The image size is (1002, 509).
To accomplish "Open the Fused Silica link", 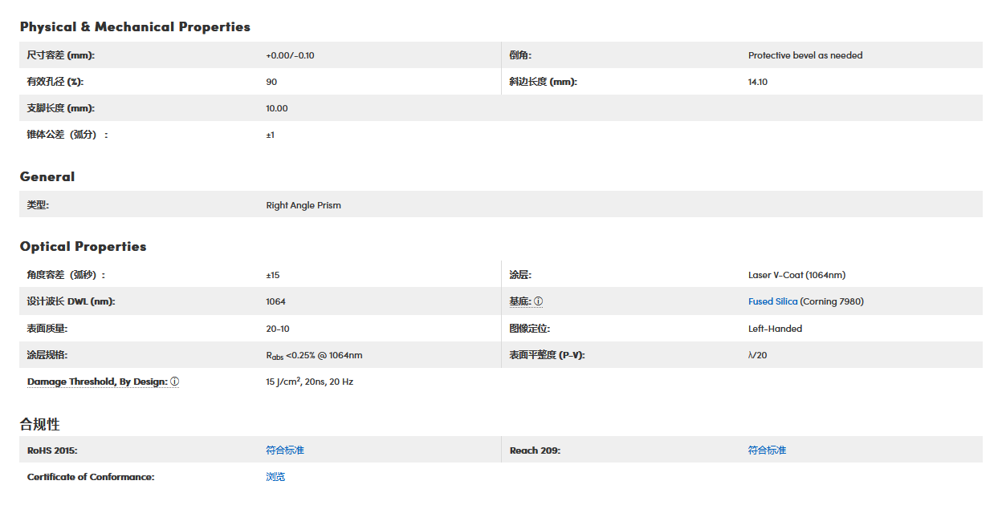I will (772, 301).
